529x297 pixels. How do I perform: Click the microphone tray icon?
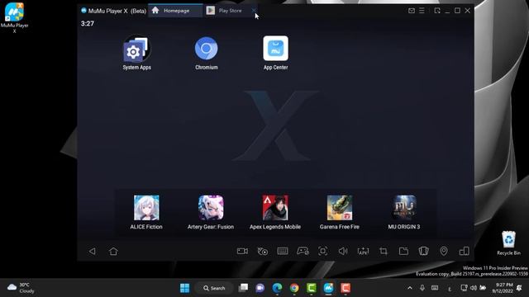coord(422,288)
